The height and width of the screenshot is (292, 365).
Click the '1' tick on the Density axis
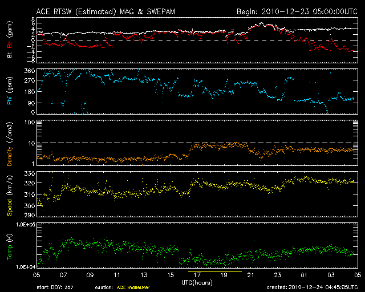(x=33, y=164)
